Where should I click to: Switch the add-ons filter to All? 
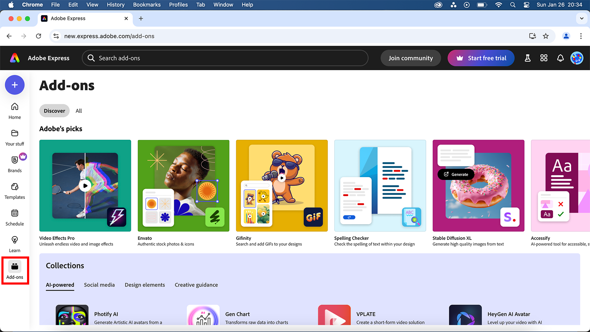[x=78, y=111]
